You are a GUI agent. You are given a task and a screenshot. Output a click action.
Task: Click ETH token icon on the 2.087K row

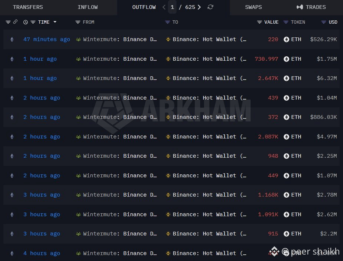point(286,137)
